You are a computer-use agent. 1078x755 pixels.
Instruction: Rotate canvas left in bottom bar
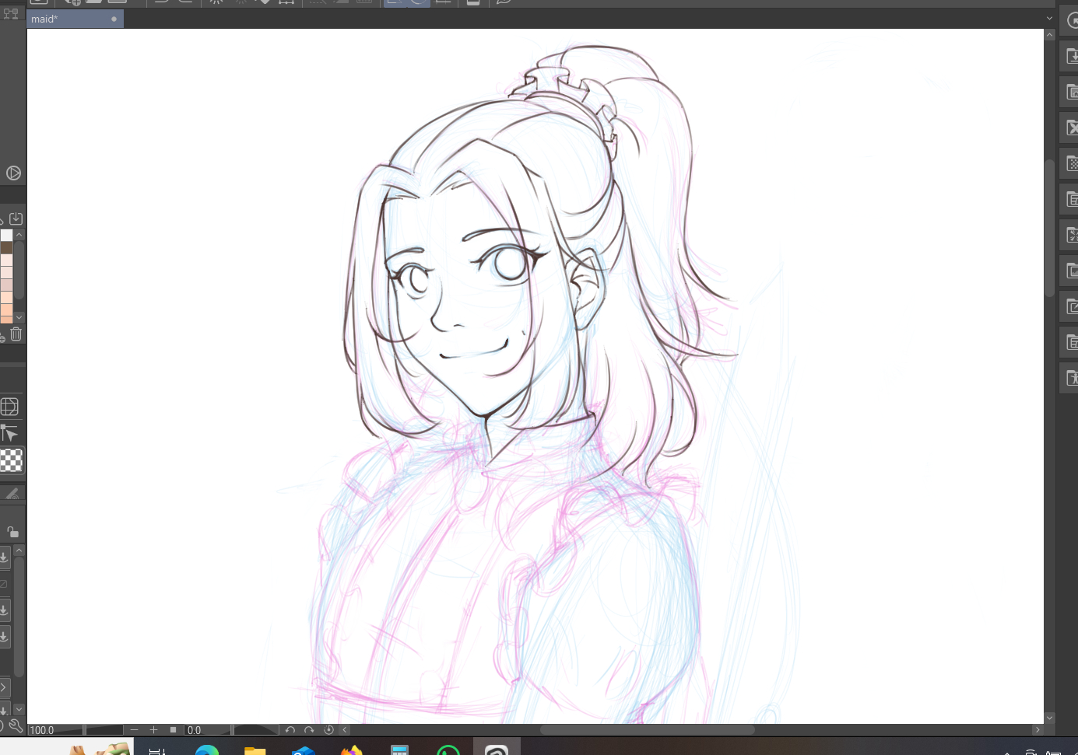pyautogui.click(x=290, y=730)
